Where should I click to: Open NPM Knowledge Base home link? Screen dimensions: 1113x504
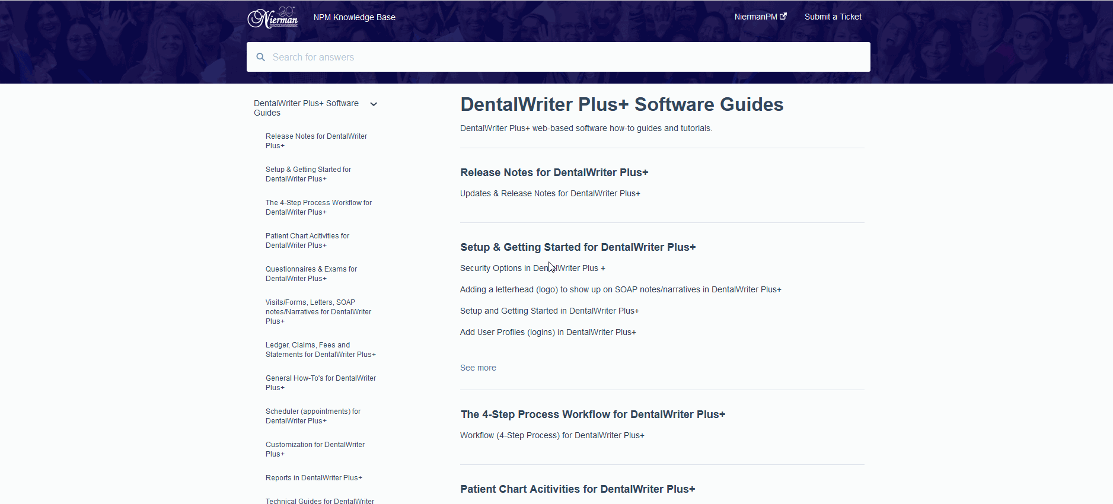(355, 17)
